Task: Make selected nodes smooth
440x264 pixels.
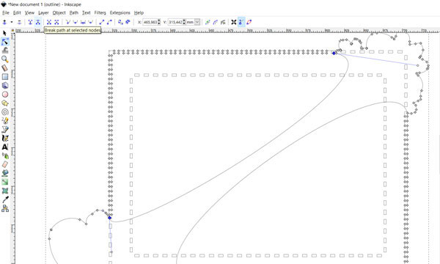Action: pyautogui.click(x=76, y=22)
